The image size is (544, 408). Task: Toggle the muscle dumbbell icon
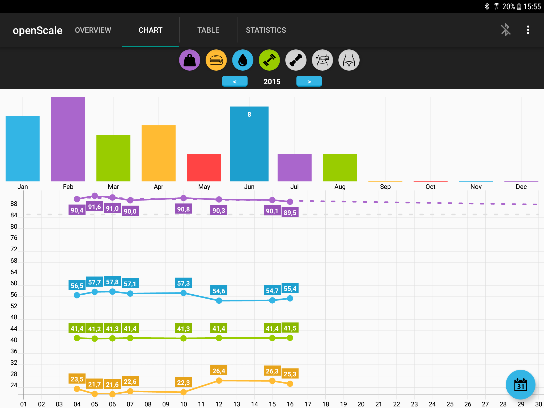(269, 60)
